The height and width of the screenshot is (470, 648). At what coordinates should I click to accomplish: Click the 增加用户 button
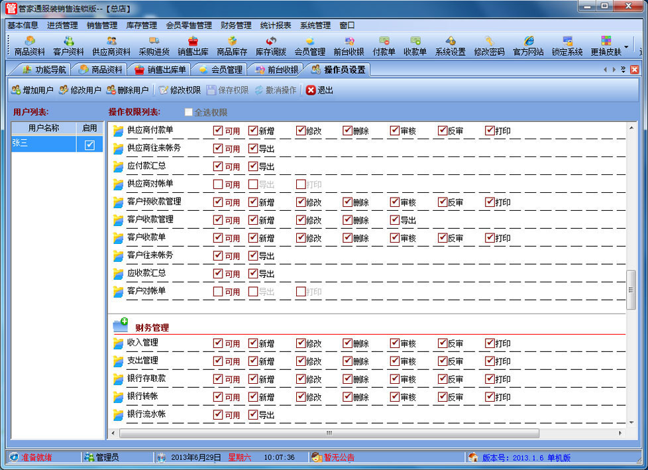coord(32,90)
